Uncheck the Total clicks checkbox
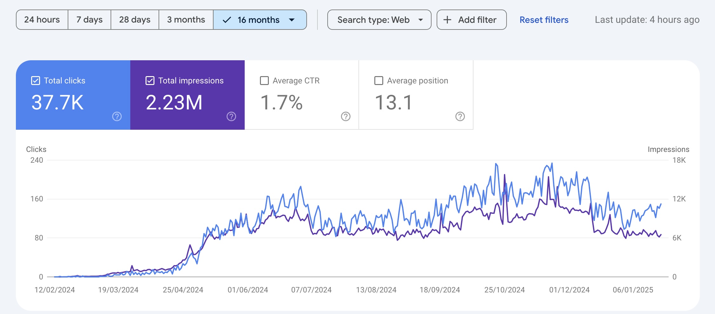 pyautogui.click(x=36, y=81)
